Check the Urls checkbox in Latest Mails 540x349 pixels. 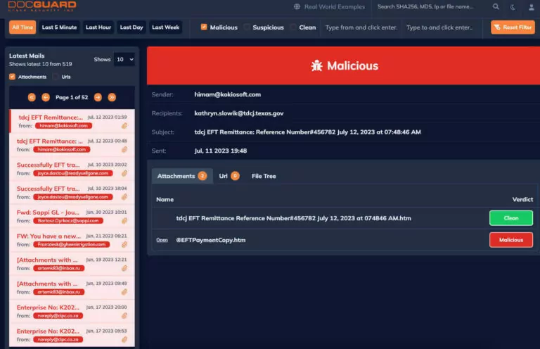click(56, 77)
